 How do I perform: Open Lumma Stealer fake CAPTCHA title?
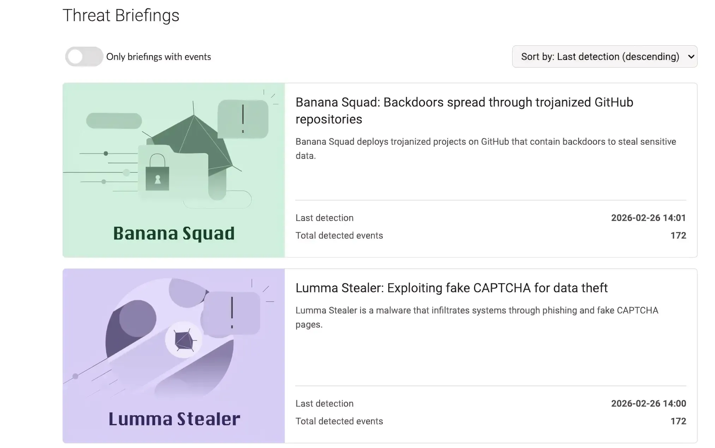coord(452,288)
